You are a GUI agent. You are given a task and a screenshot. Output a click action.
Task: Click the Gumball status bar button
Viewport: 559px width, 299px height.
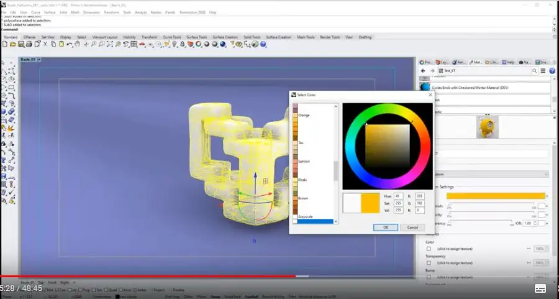coord(252,297)
